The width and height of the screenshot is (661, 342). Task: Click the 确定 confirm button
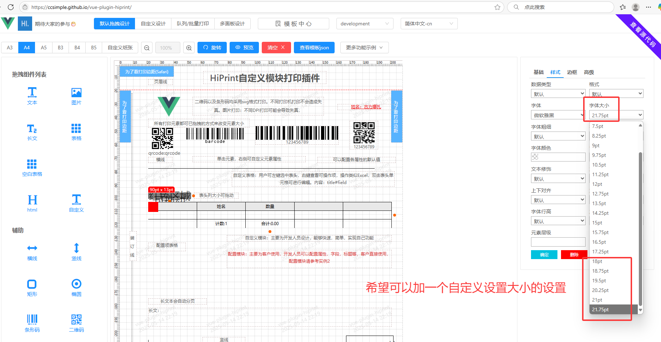coord(544,254)
